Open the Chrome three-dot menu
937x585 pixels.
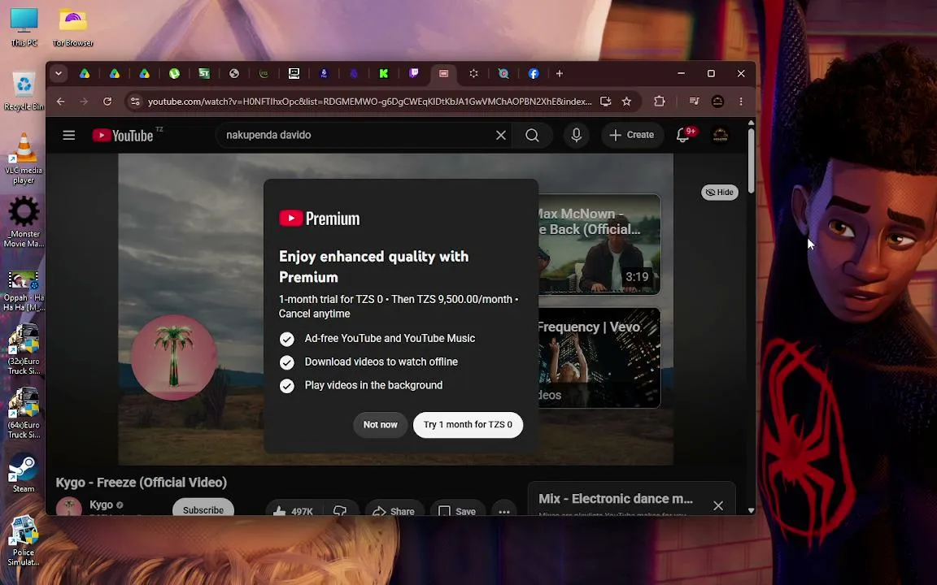741,102
